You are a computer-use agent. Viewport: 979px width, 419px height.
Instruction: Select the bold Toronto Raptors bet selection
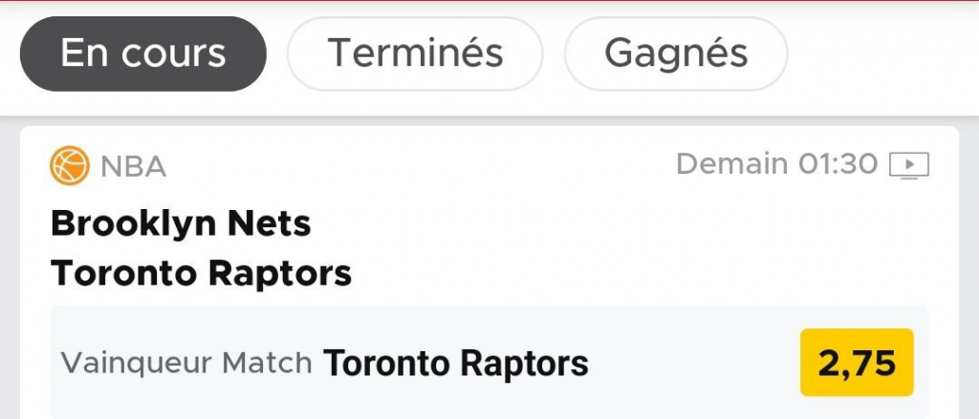(x=456, y=363)
